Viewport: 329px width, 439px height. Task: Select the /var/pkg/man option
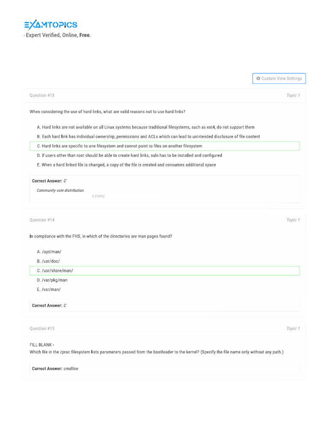(x=52, y=280)
